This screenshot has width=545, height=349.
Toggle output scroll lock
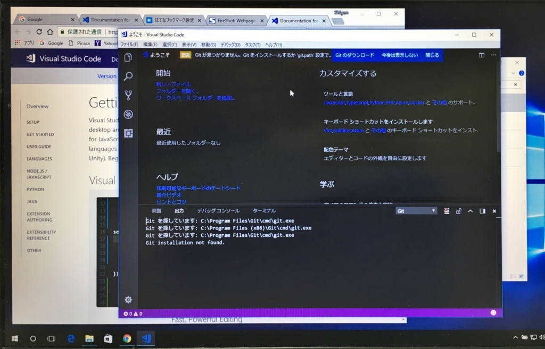(458, 211)
